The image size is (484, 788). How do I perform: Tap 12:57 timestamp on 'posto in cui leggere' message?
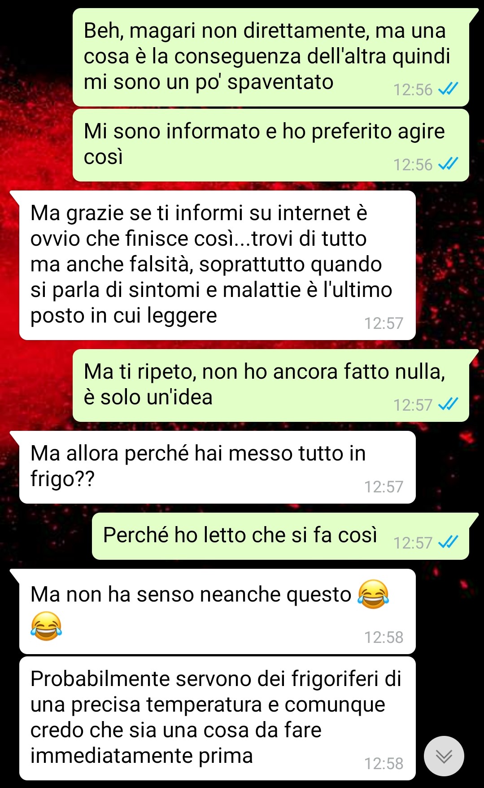coord(384,323)
